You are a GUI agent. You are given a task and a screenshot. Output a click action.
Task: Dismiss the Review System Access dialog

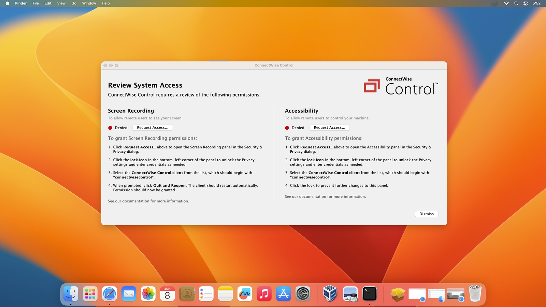coord(426,214)
